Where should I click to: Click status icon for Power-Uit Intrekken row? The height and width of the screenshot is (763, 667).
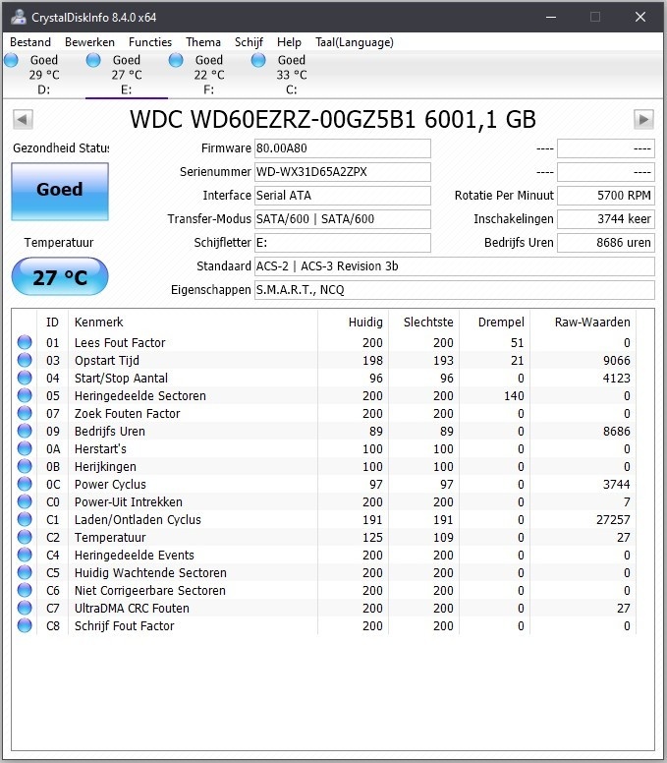(25, 501)
